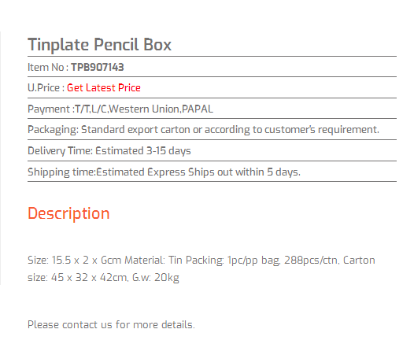Click the Payment methods line
The image size is (414, 355).
coord(120,109)
